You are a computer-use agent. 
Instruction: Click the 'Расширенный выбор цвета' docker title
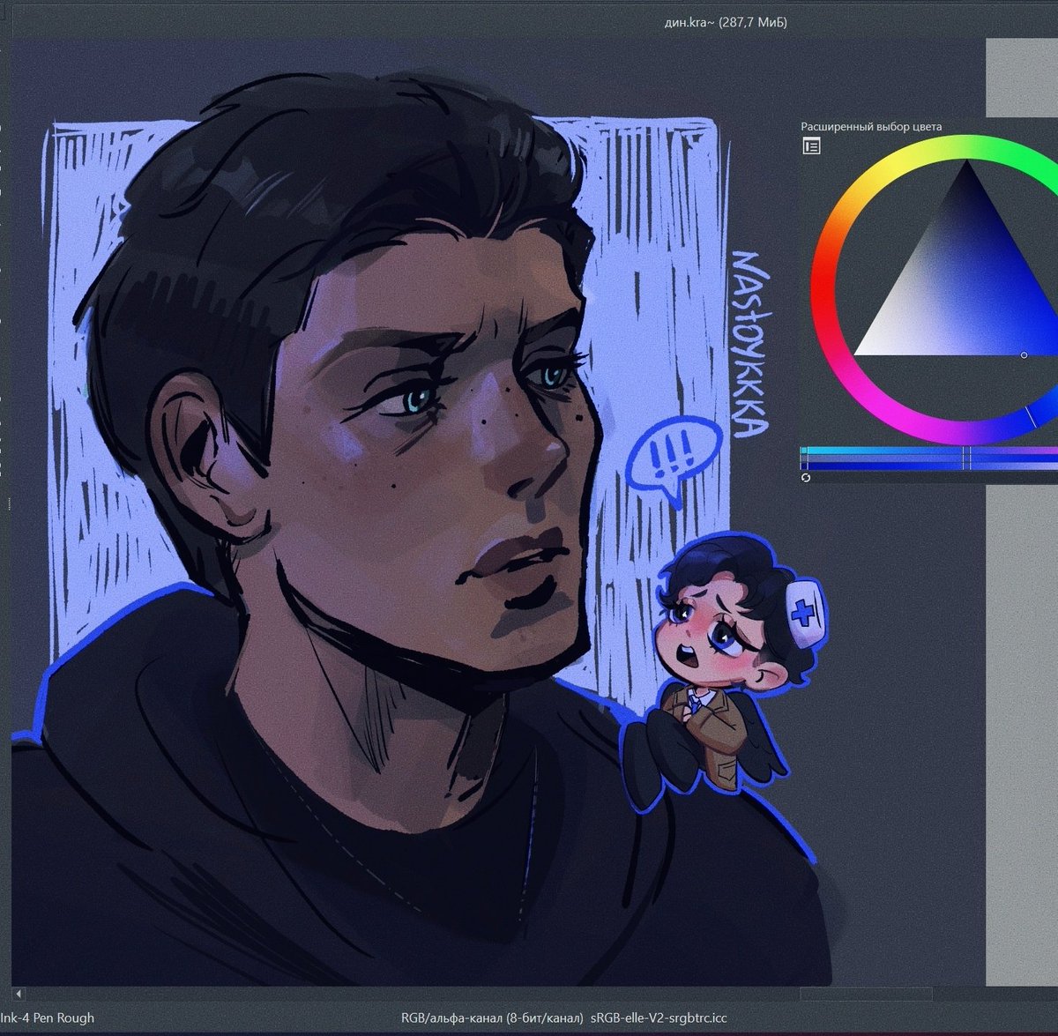[871, 126]
